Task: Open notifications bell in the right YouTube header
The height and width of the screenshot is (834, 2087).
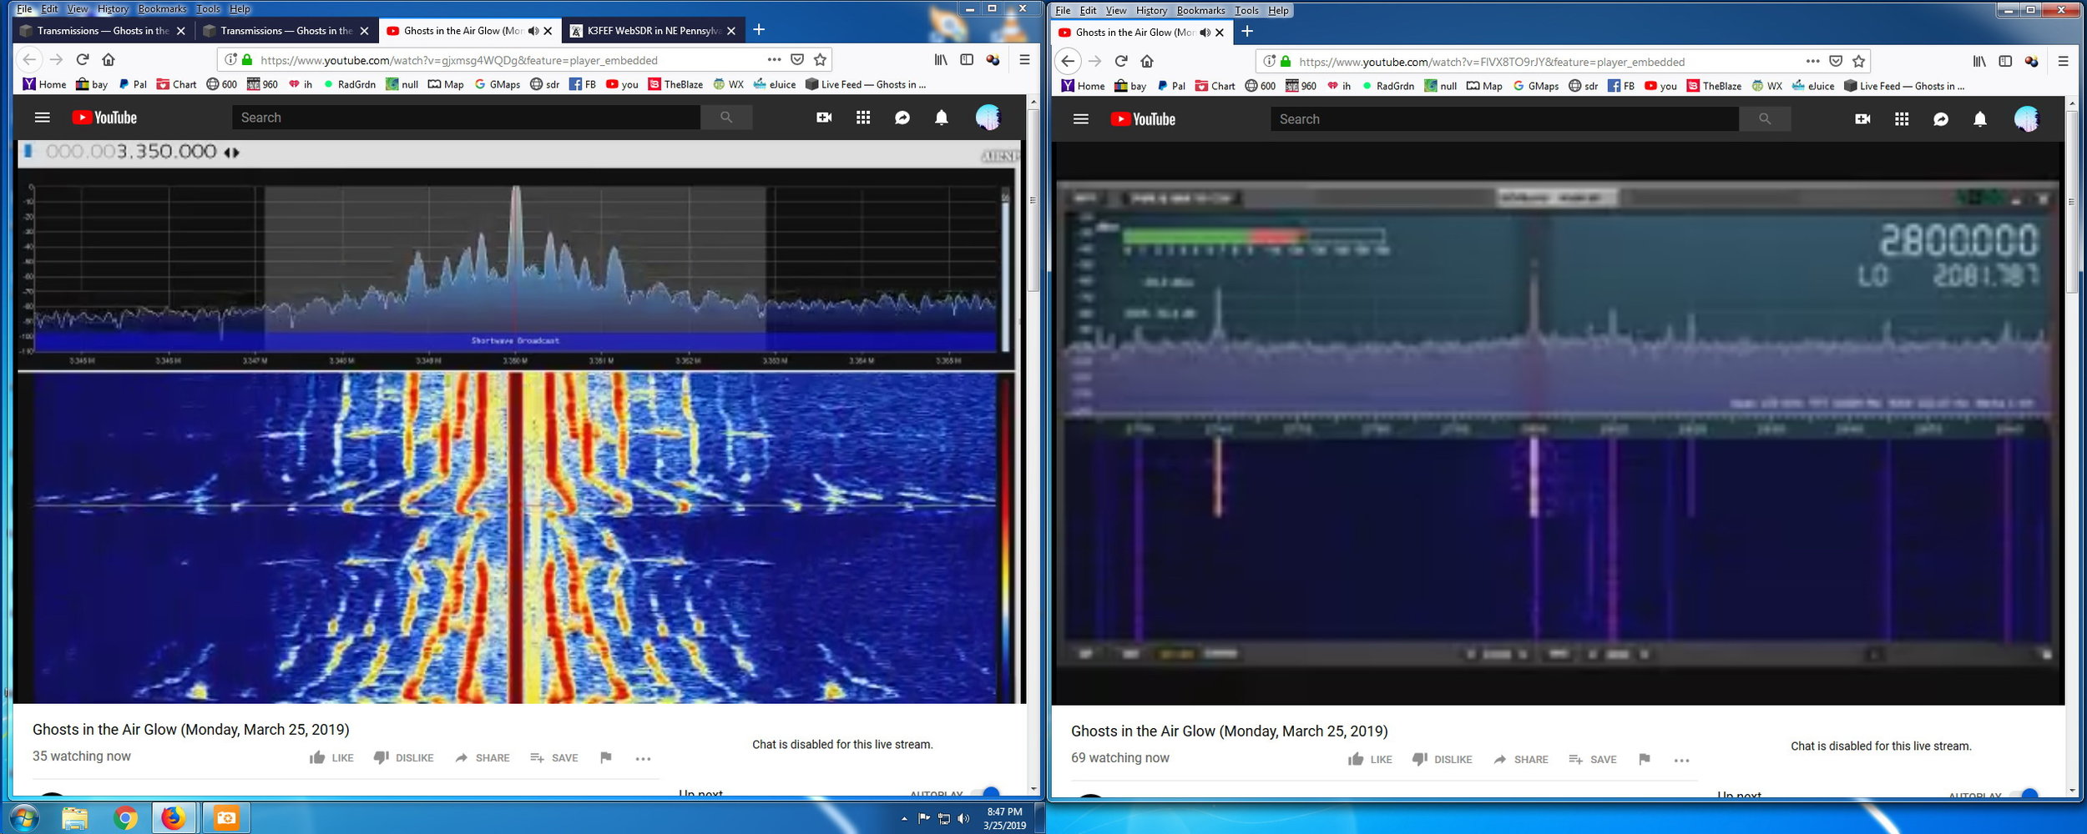Action: coord(1980,119)
